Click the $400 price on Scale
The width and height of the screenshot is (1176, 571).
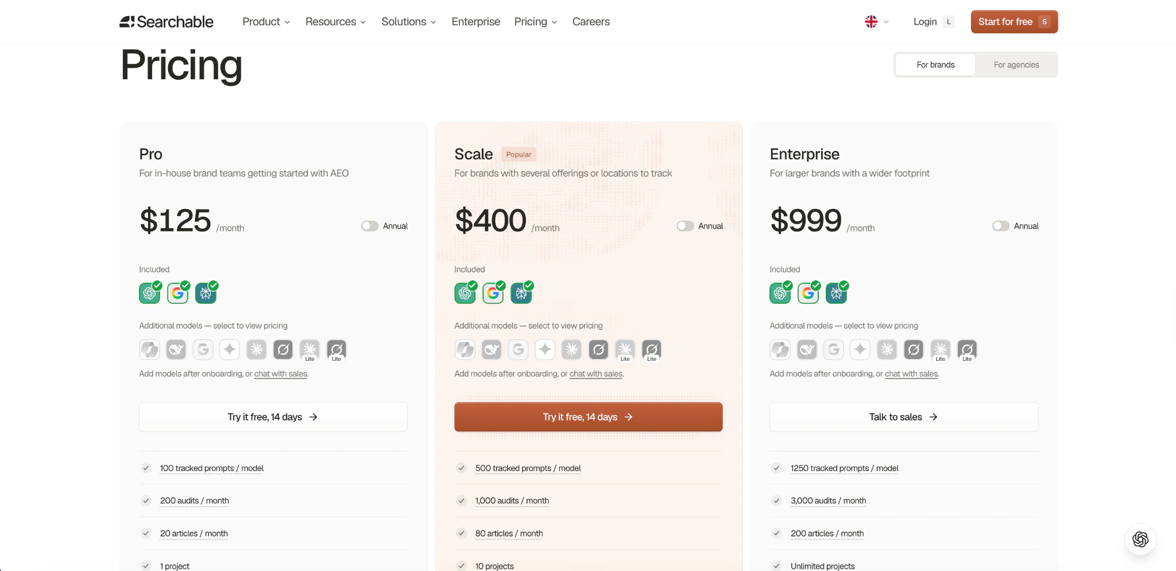click(490, 221)
